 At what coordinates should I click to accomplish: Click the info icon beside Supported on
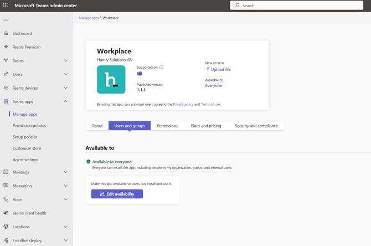161,68
